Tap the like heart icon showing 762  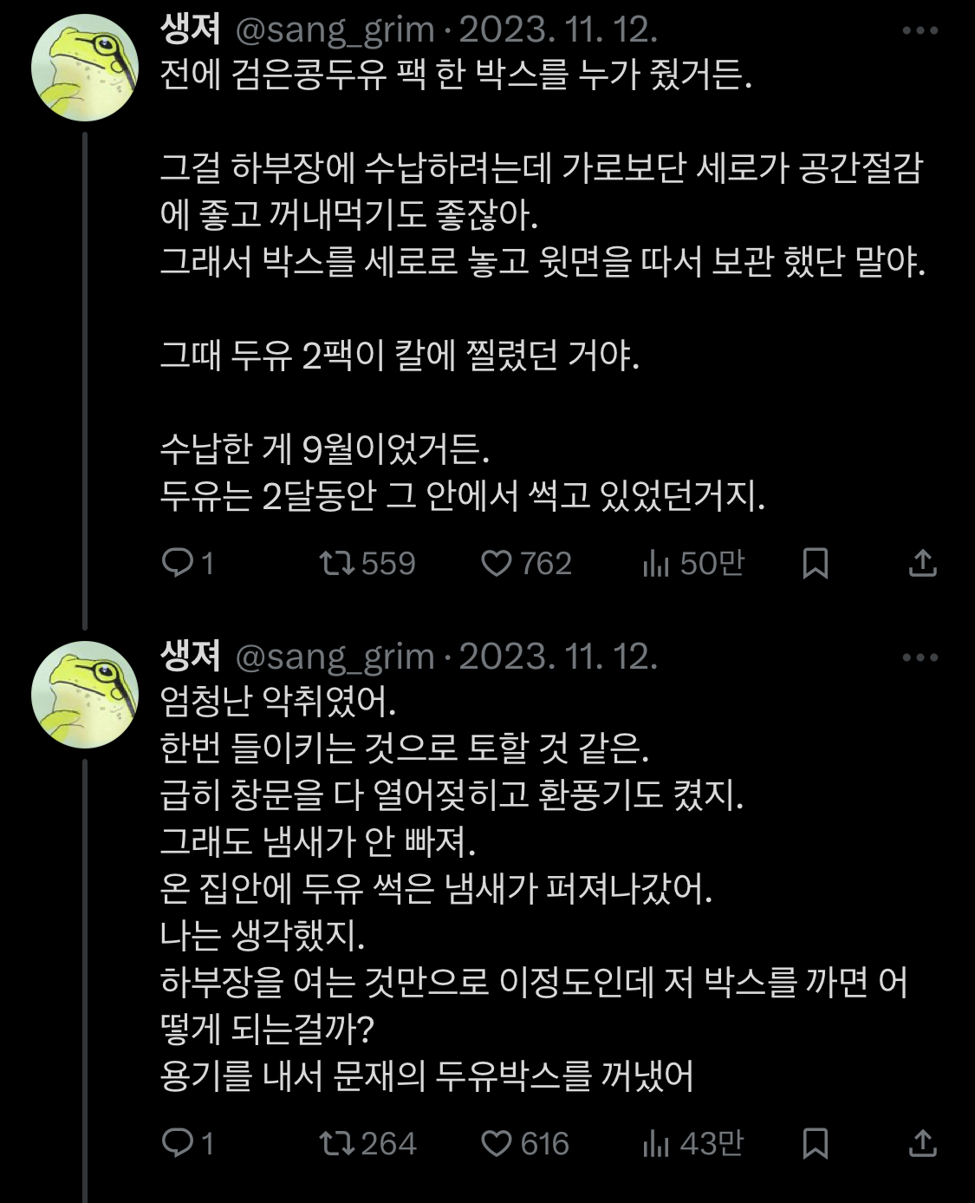(498, 565)
